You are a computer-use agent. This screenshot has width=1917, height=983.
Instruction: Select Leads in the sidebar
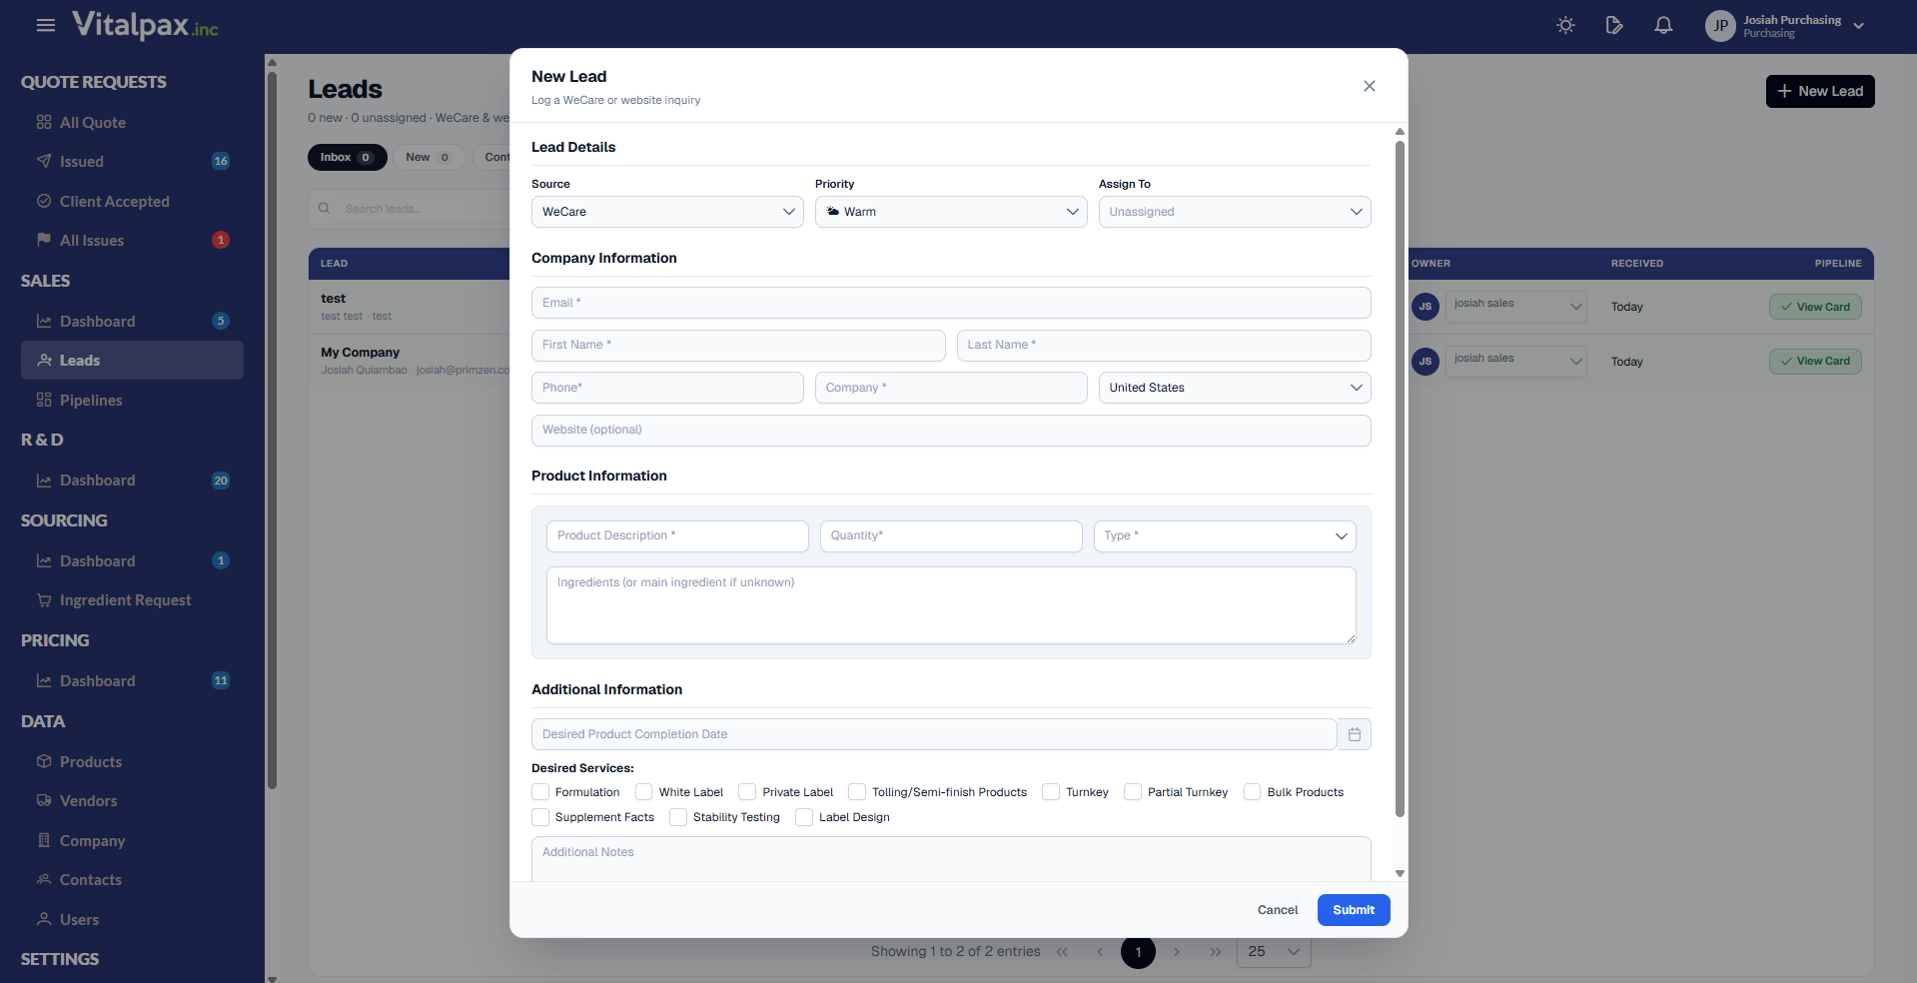click(132, 361)
